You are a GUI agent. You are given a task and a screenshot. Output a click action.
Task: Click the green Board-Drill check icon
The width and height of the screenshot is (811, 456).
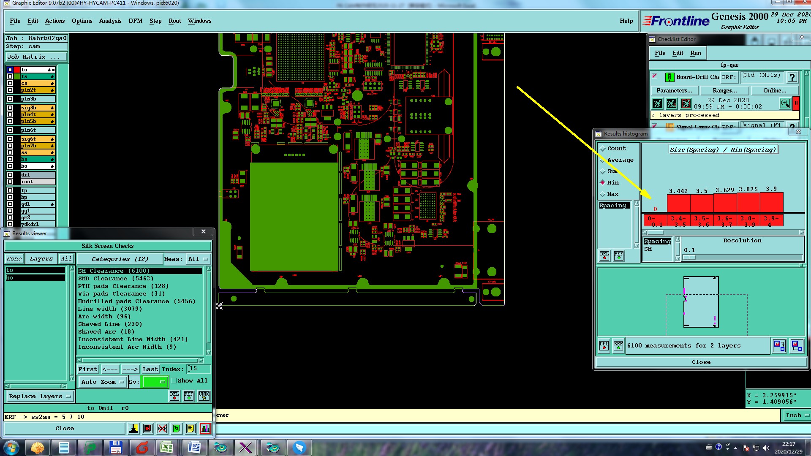669,77
